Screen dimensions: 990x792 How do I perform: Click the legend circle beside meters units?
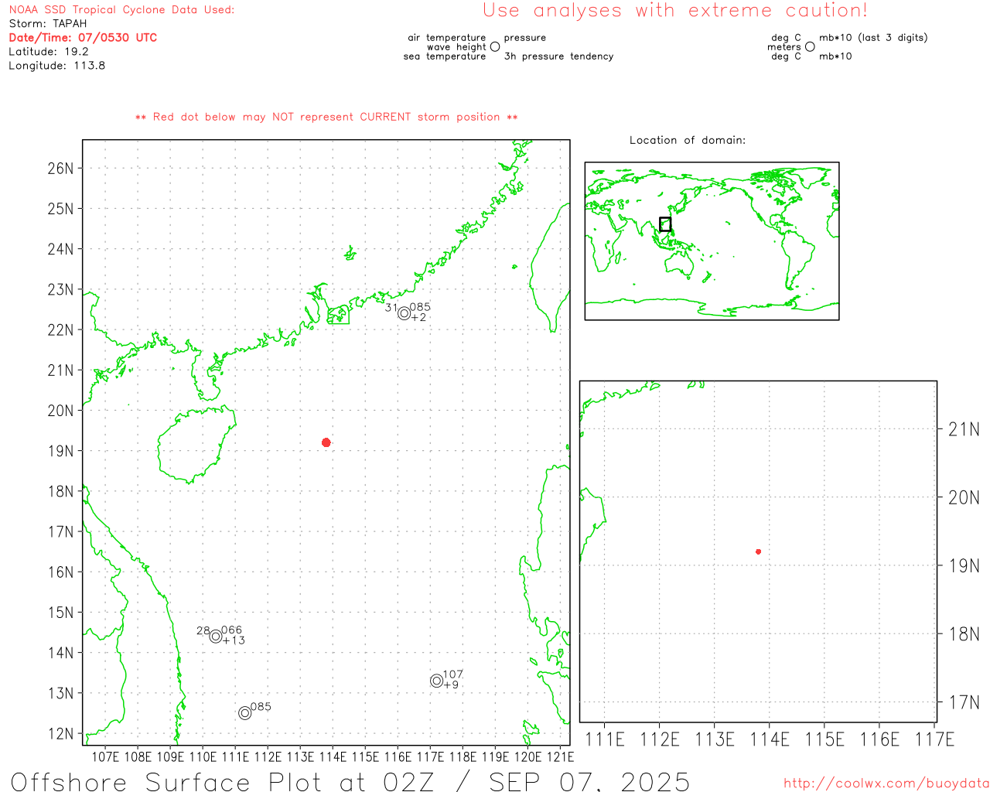click(810, 47)
